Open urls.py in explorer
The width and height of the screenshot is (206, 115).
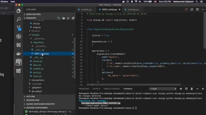tap(36, 24)
